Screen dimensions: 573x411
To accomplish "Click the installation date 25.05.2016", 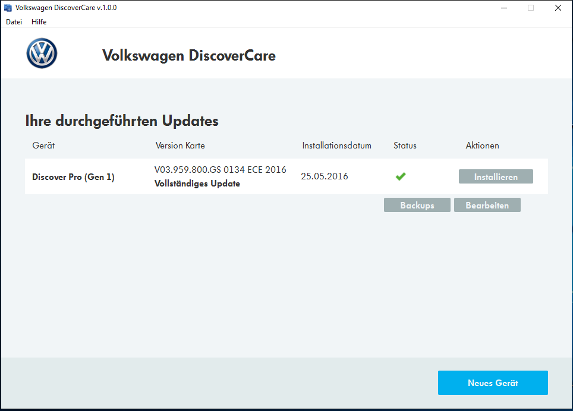I will click(x=325, y=176).
